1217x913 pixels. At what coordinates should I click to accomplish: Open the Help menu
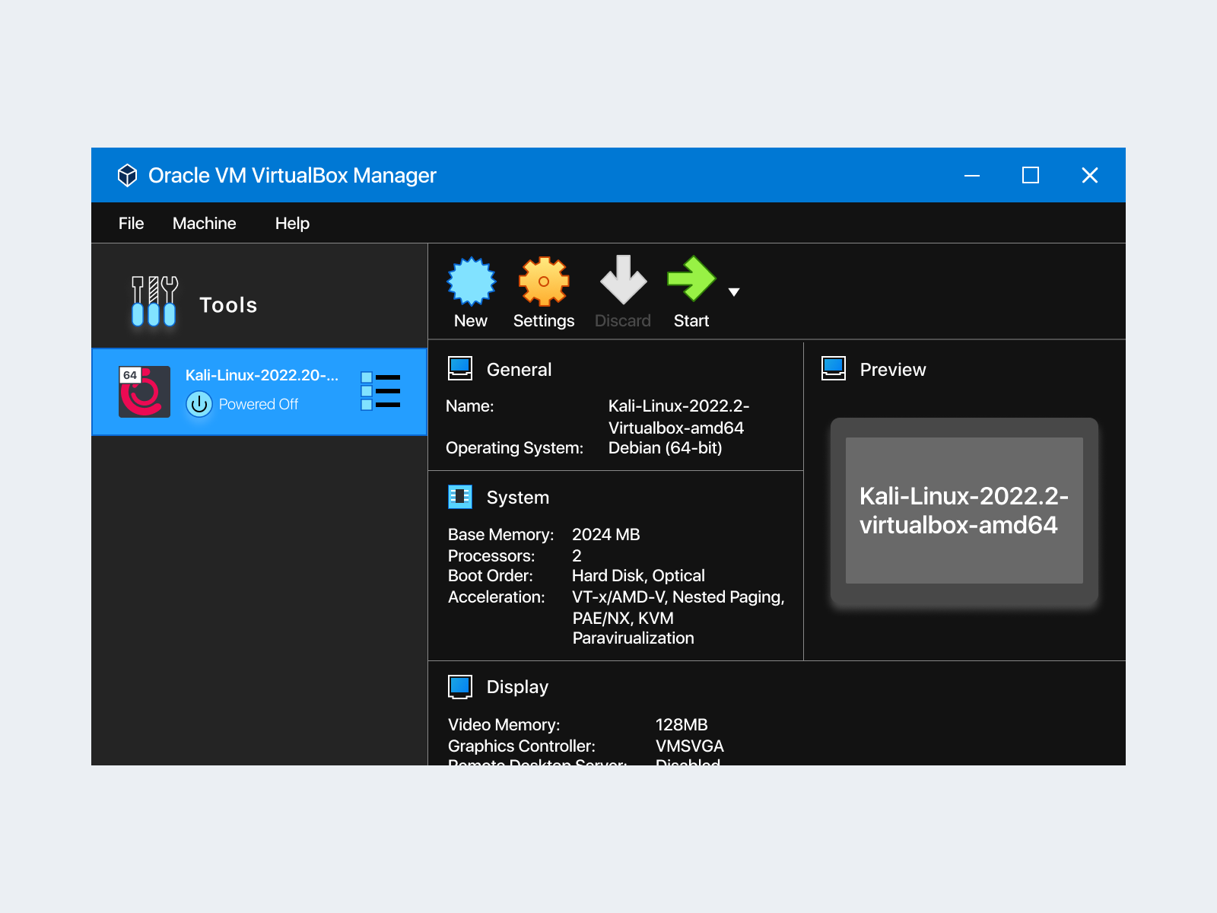point(292,223)
